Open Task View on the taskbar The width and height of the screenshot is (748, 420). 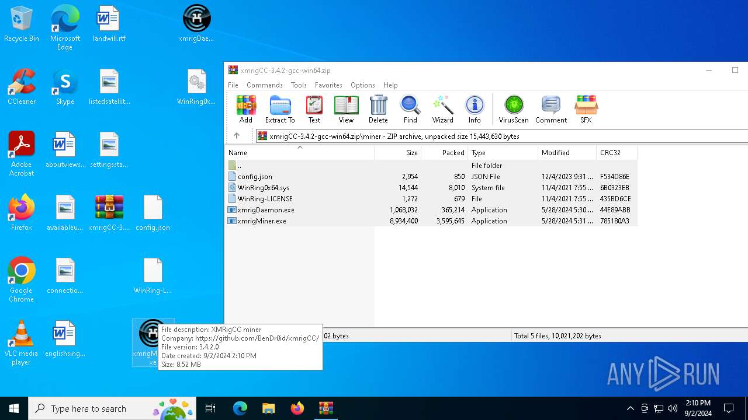(210, 408)
